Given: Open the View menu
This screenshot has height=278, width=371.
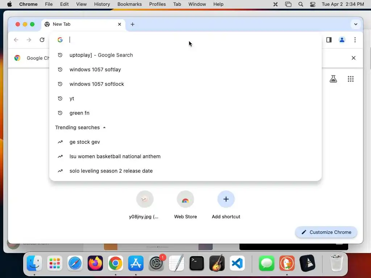Looking at the screenshot, I should click(82, 4).
